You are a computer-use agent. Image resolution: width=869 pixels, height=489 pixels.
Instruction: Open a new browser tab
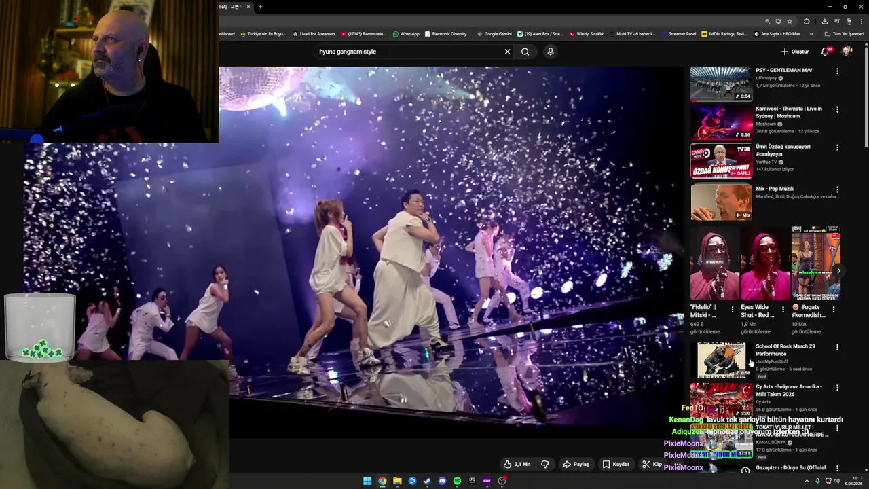point(260,7)
